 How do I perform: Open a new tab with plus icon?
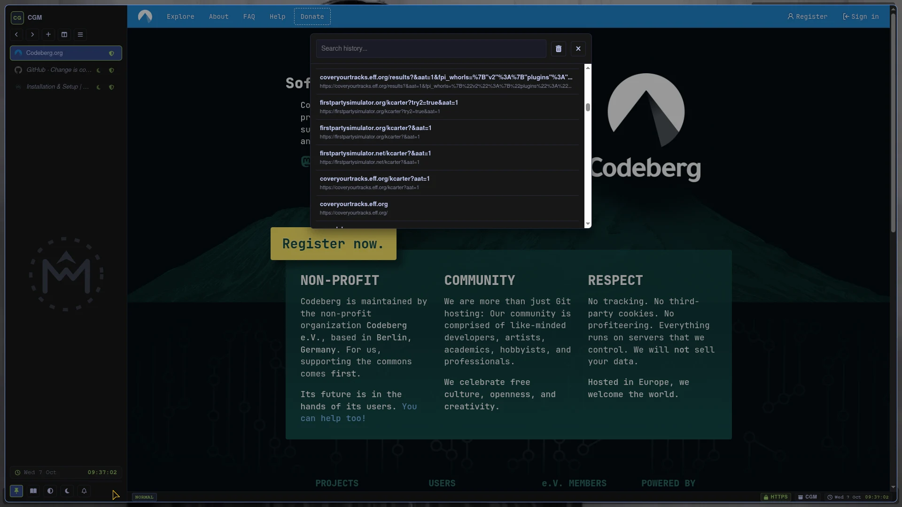48,34
